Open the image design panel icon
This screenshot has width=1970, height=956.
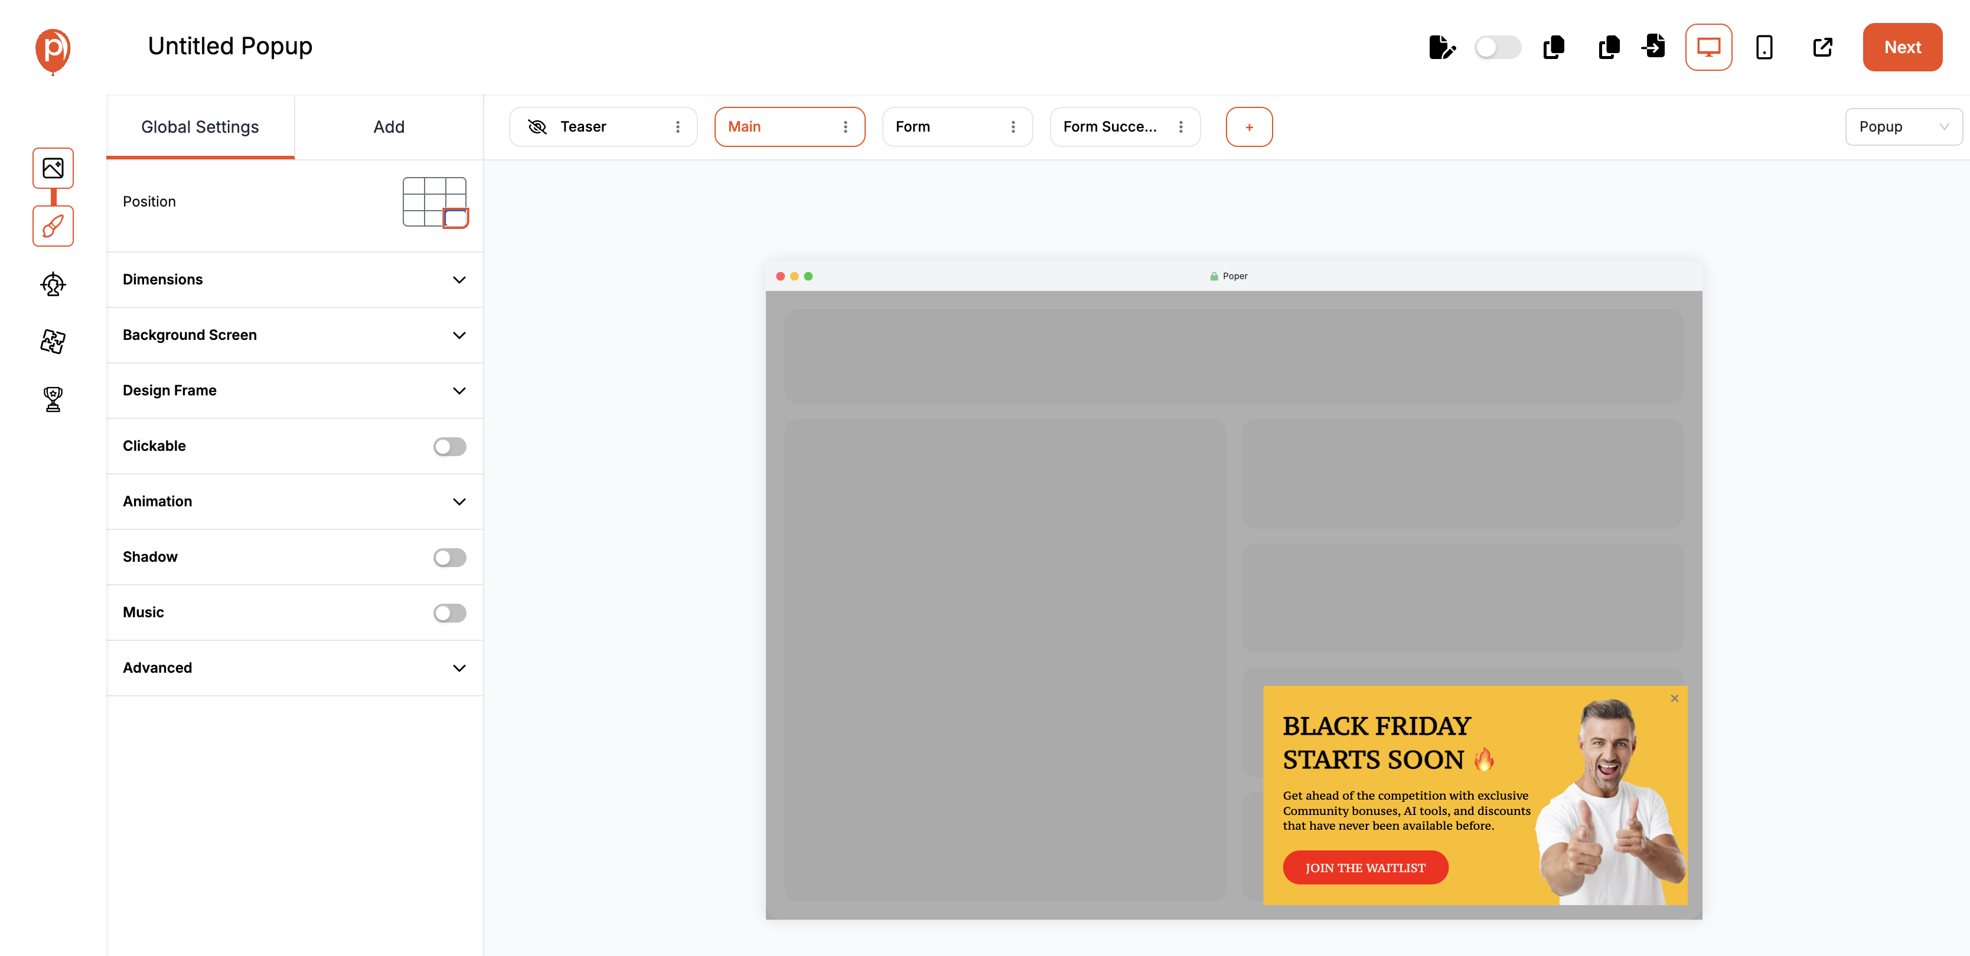pos(52,168)
